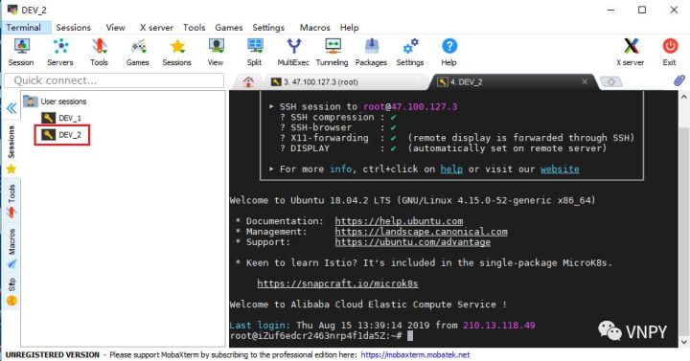Open the Sessions menu
Screen dimensions: 690x361
pos(73,27)
